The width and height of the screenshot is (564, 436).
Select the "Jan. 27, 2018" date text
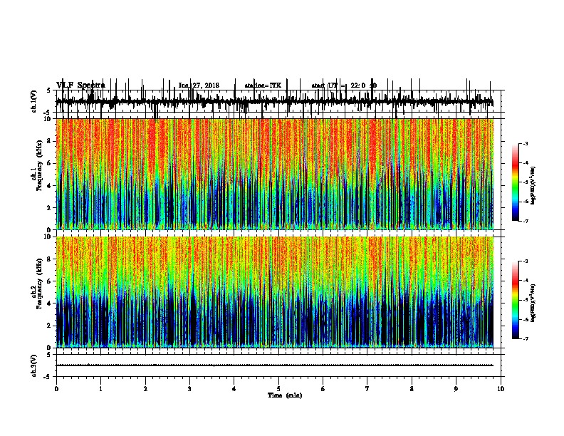click(x=199, y=85)
